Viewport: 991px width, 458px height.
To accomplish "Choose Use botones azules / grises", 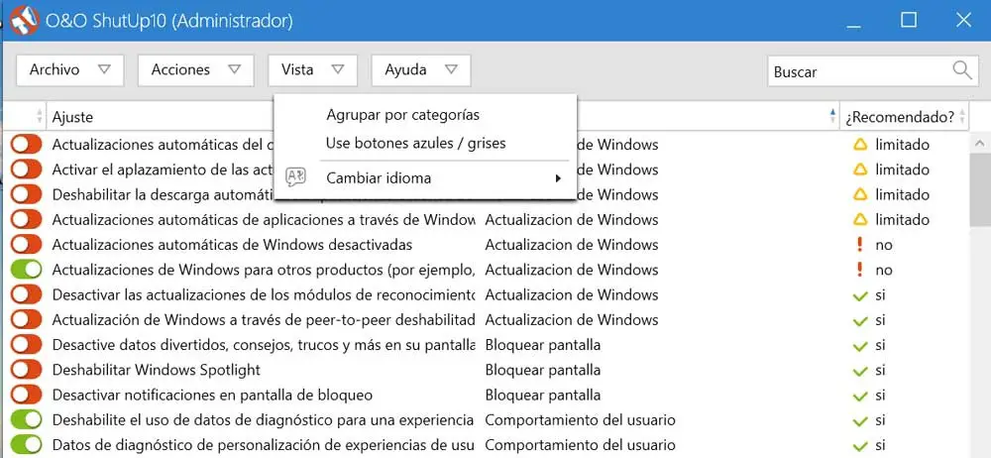I will point(415,144).
